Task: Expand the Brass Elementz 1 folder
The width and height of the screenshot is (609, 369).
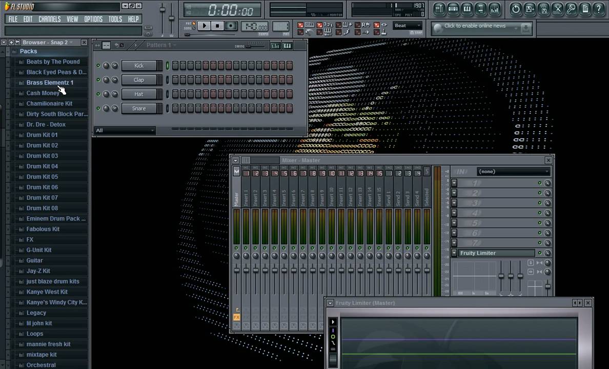Action: click(50, 83)
